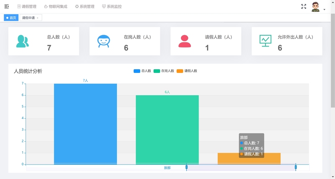The image size is (335, 179).
Task: Click the 请假人数（人） card title
Action: click(219, 37)
